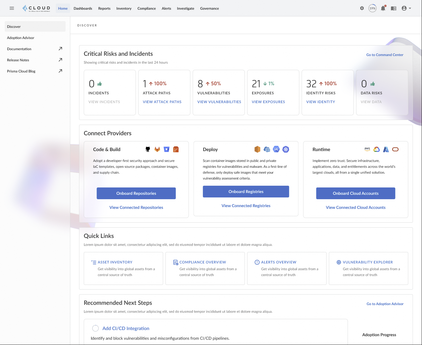Open the Governance menu item
Viewport: 422px width, 345px height.
tap(209, 8)
